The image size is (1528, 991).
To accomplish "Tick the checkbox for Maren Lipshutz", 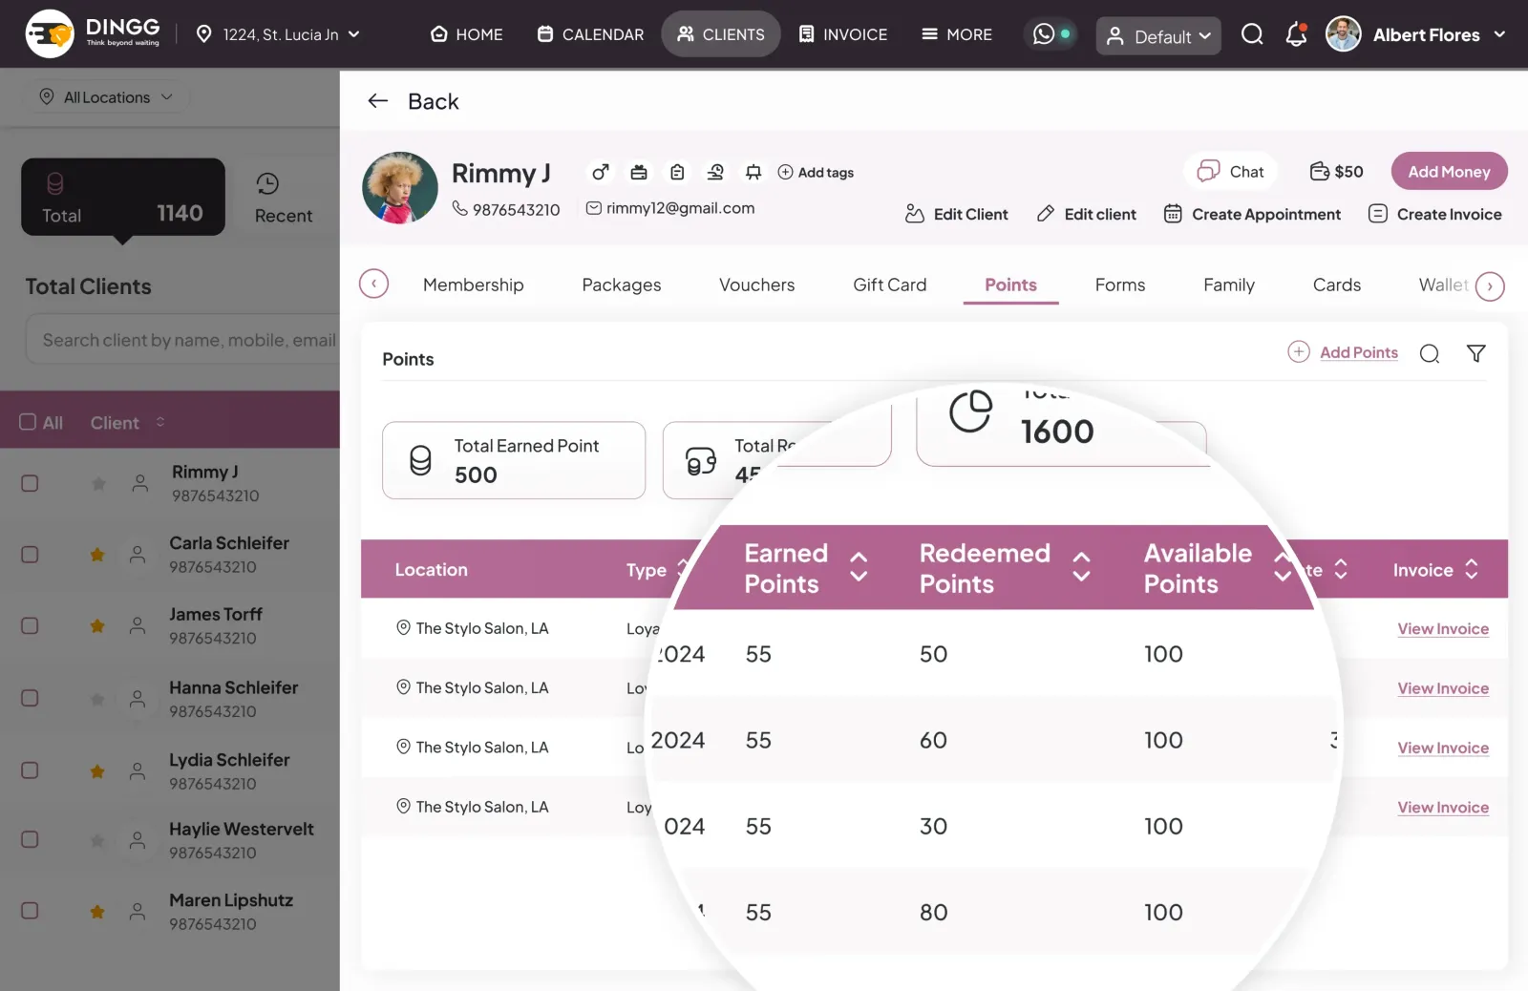I will coord(30,911).
